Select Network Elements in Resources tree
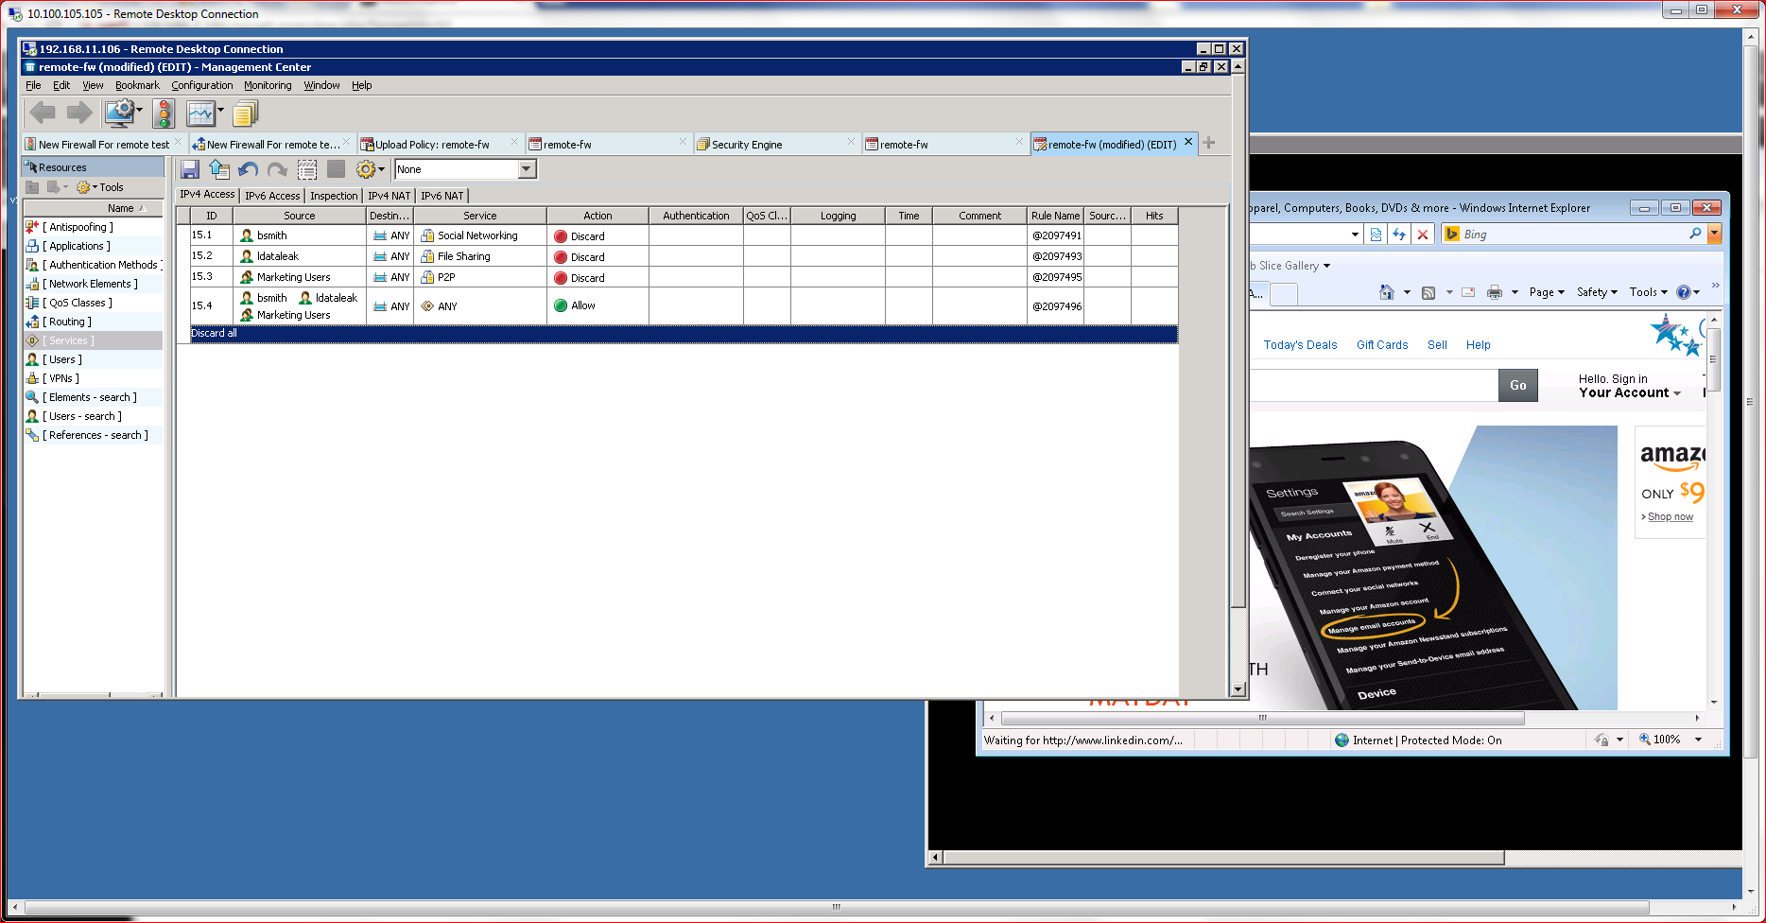 click(90, 284)
